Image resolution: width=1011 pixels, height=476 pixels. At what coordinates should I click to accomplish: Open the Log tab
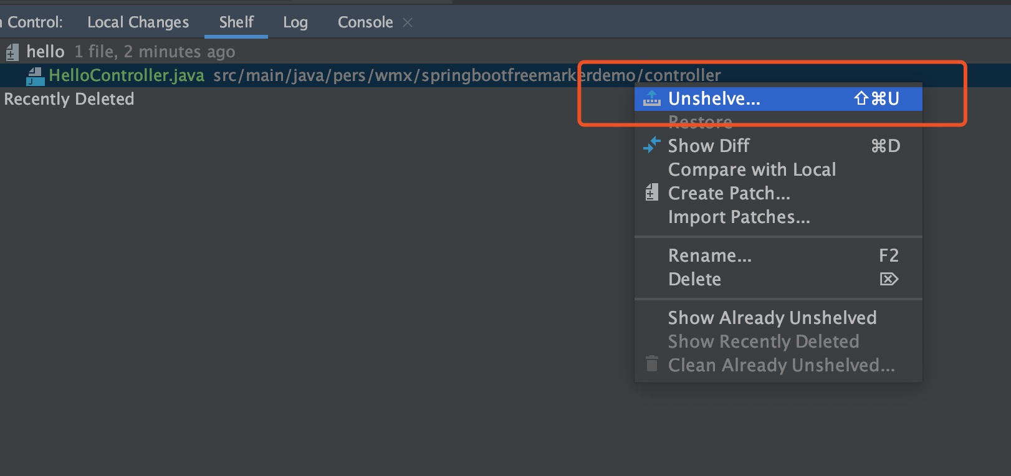295,22
